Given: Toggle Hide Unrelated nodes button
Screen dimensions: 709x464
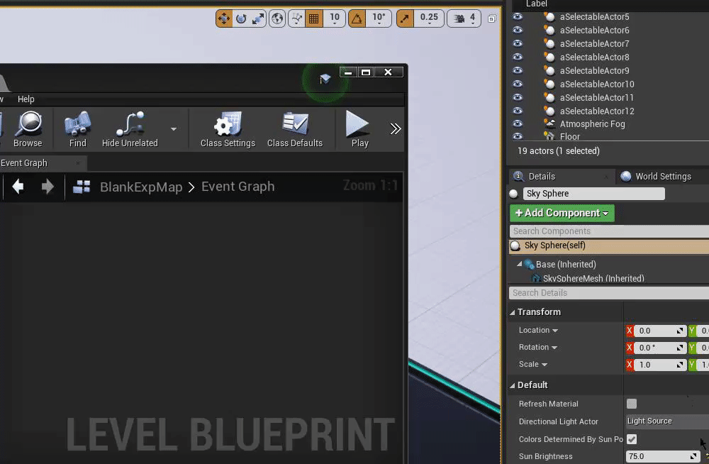Looking at the screenshot, I should coord(130,129).
